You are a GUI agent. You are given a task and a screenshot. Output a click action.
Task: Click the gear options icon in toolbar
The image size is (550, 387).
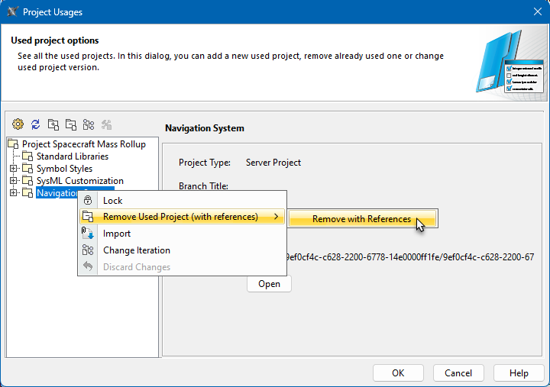pos(18,124)
